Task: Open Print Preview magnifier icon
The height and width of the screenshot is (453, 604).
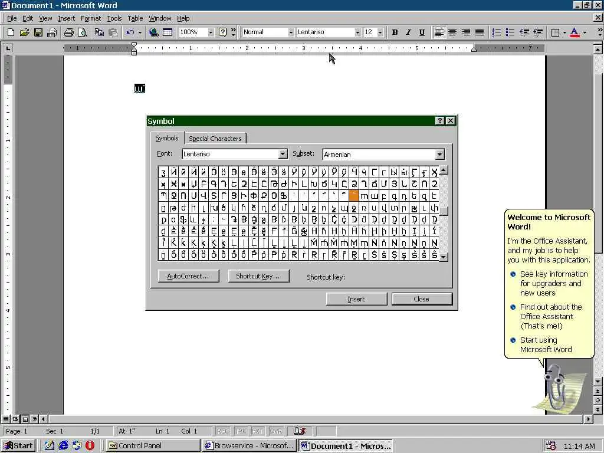Action: coord(83,32)
